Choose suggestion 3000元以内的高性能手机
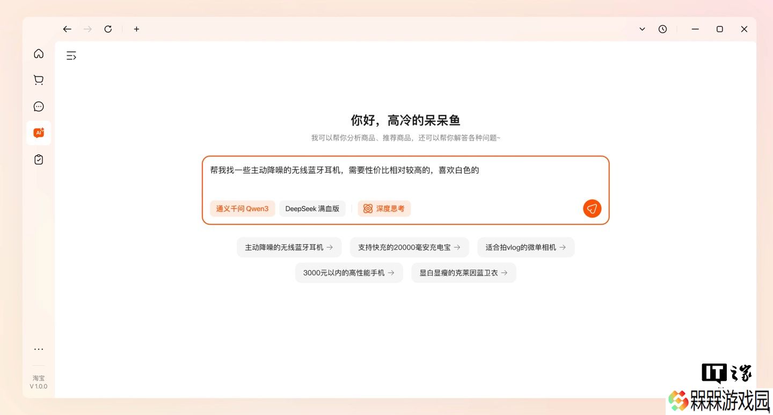Screen dimensions: 773x415 click(x=349, y=273)
